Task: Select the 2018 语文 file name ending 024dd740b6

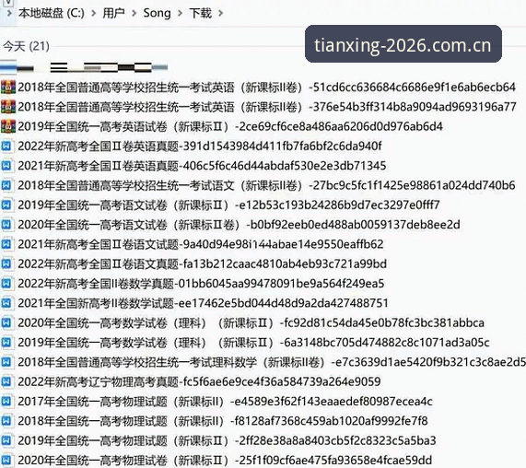Action: (x=267, y=185)
